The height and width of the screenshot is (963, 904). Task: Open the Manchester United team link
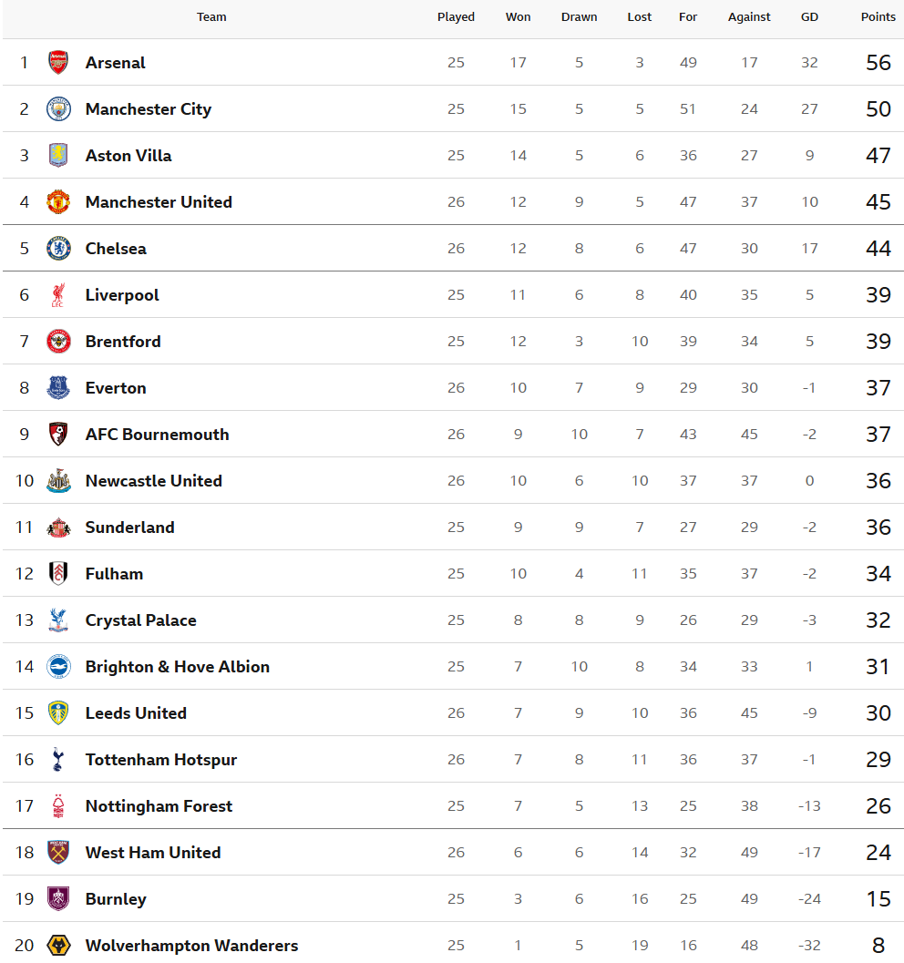(159, 202)
